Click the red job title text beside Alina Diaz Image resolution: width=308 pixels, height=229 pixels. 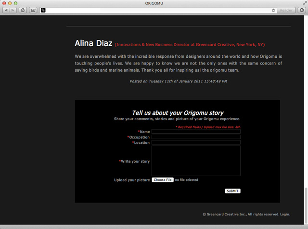point(190,45)
